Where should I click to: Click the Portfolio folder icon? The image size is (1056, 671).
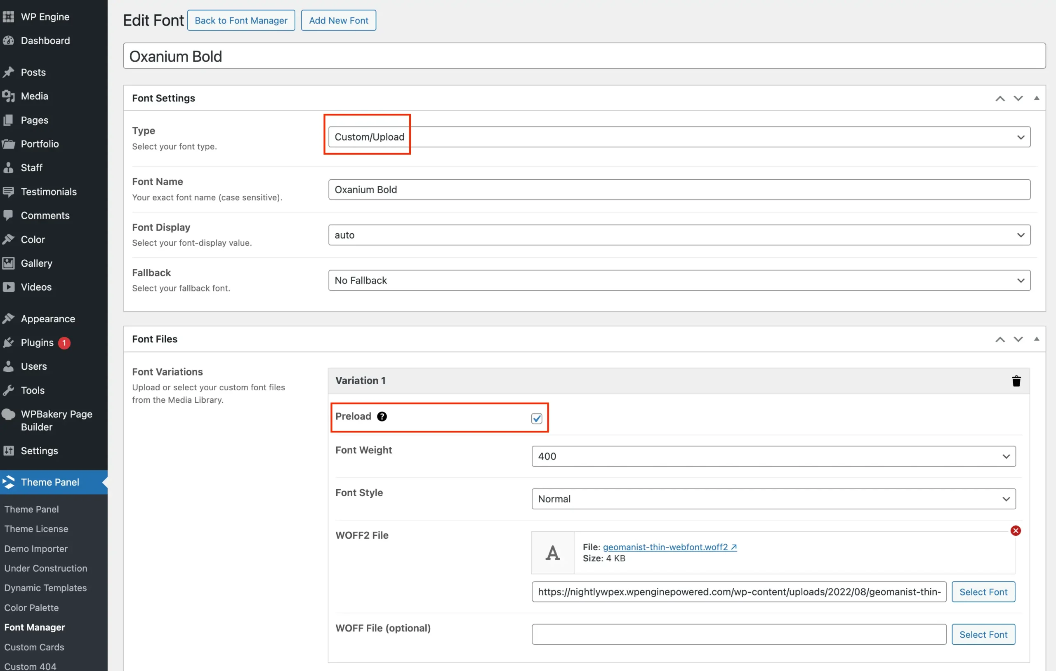8,144
